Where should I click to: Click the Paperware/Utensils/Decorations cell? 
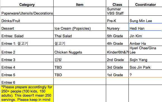coord(27,11)
